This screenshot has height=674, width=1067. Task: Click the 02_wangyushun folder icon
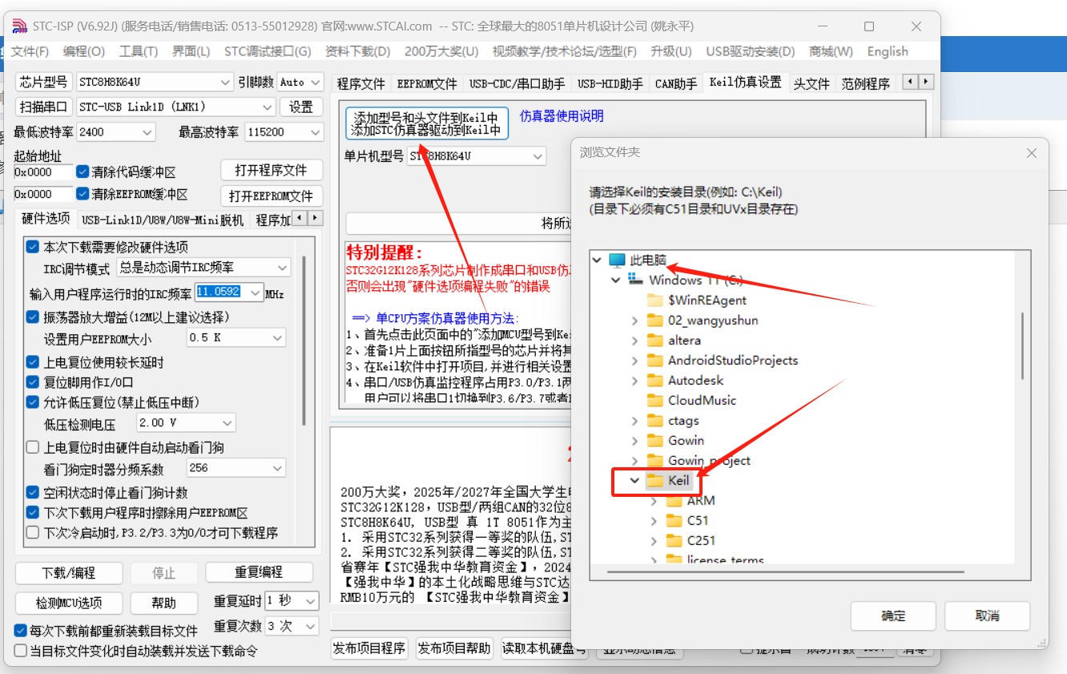click(x=655, y=320)
